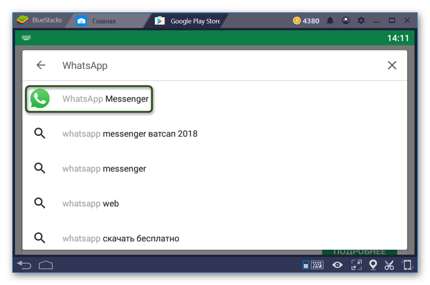This screenshot has height=285, width=430.
Task: Open the user account icon
Action: click(345, 21)
